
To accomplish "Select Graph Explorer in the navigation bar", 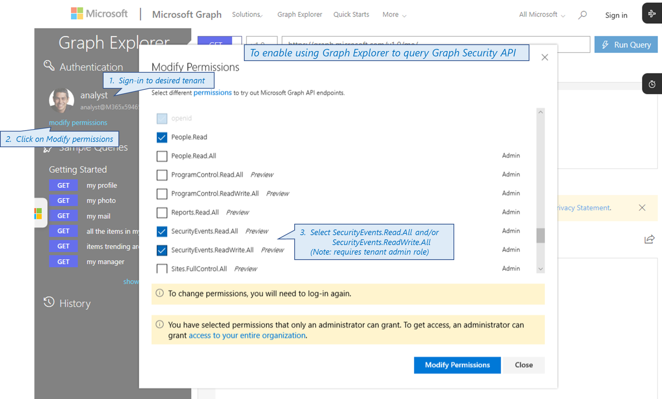I will click(300, 15).
